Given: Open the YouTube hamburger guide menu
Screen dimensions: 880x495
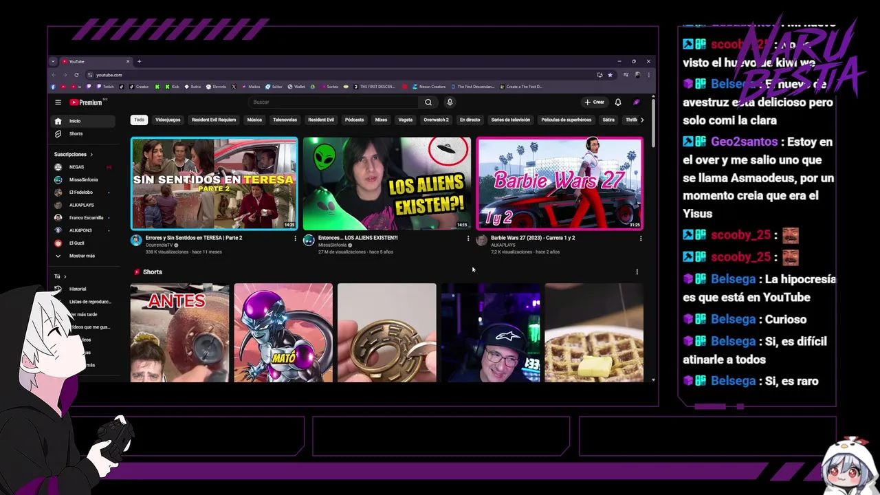Looking at the screenshot, I should click(x=58, y=102).
